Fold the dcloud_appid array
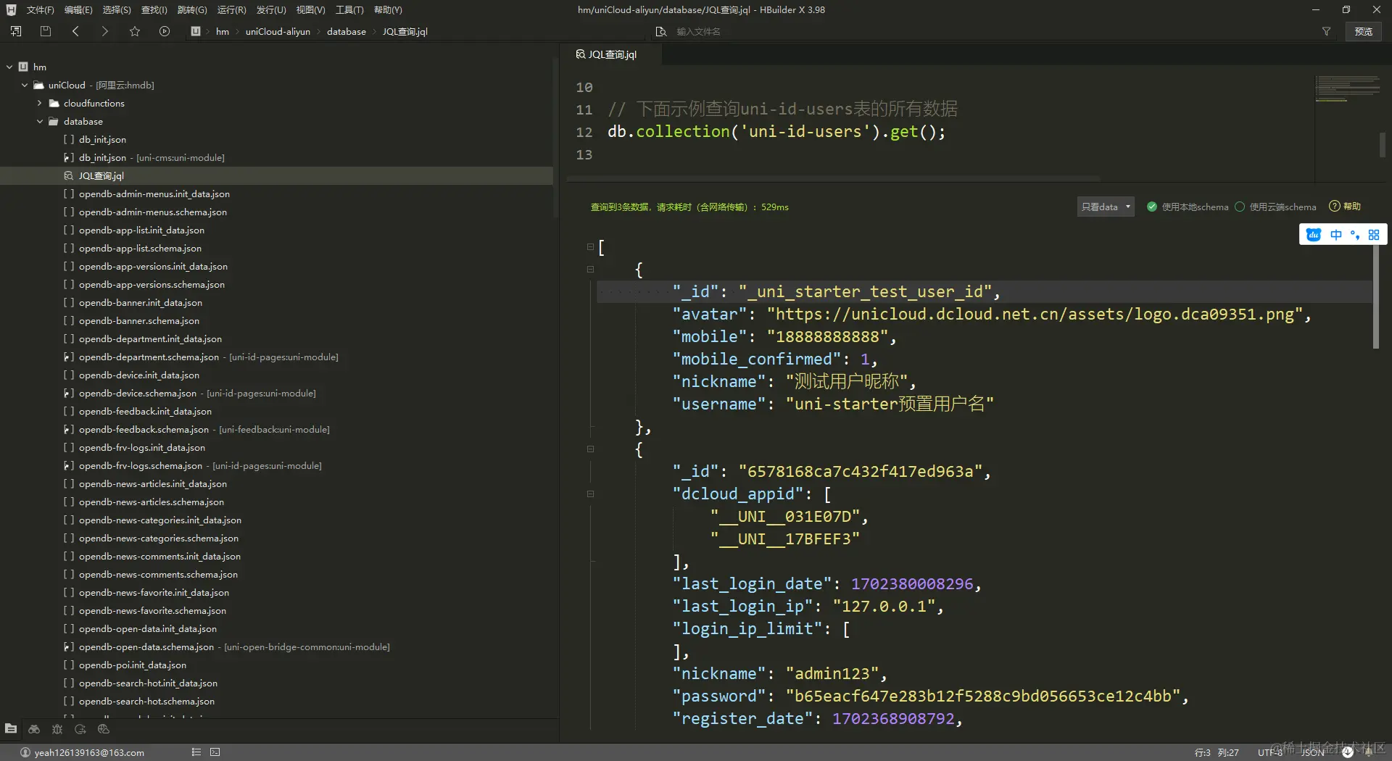This screenshot has height=761, width=1392. [x=590, y=494]
